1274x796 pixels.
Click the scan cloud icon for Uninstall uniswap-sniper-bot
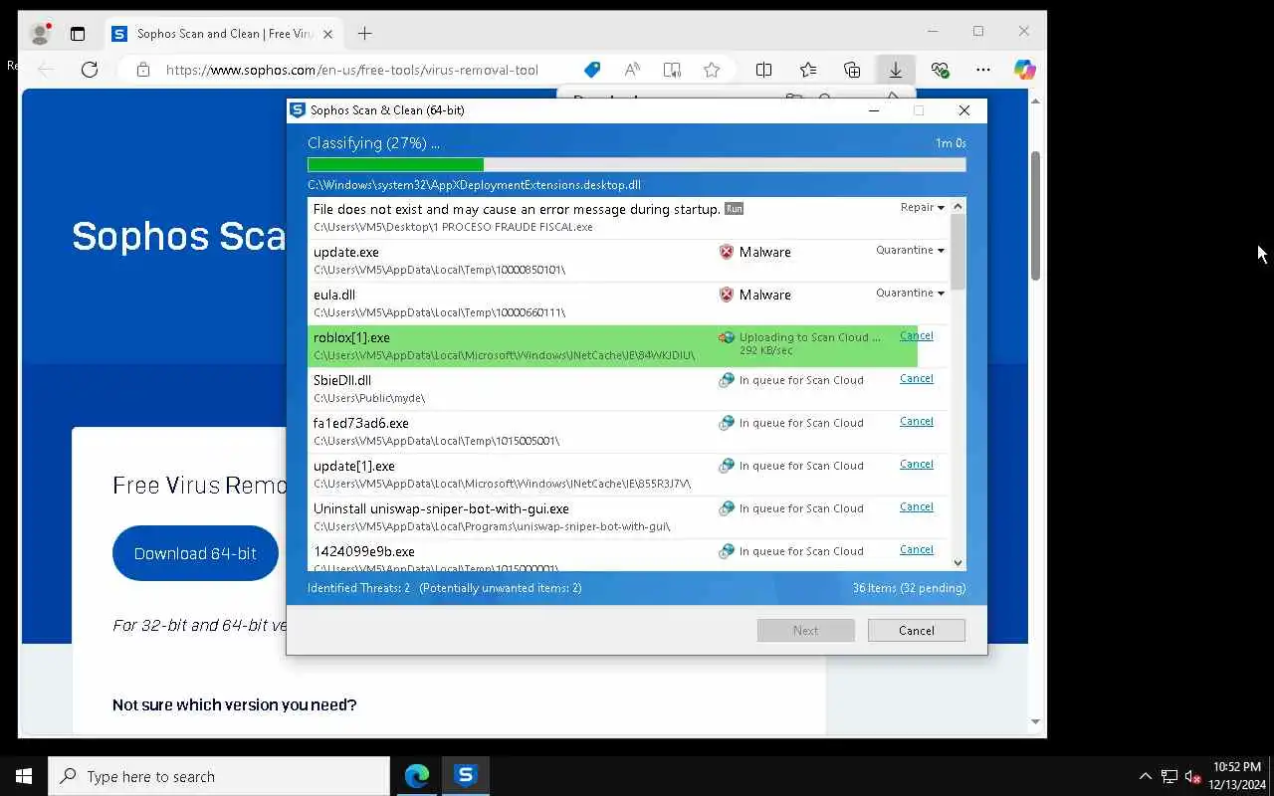tap(727, 508)
